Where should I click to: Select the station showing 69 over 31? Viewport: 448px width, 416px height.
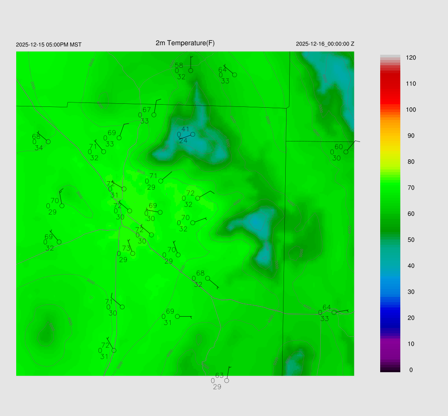177,316
